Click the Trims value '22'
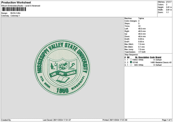 click(139, 26)
